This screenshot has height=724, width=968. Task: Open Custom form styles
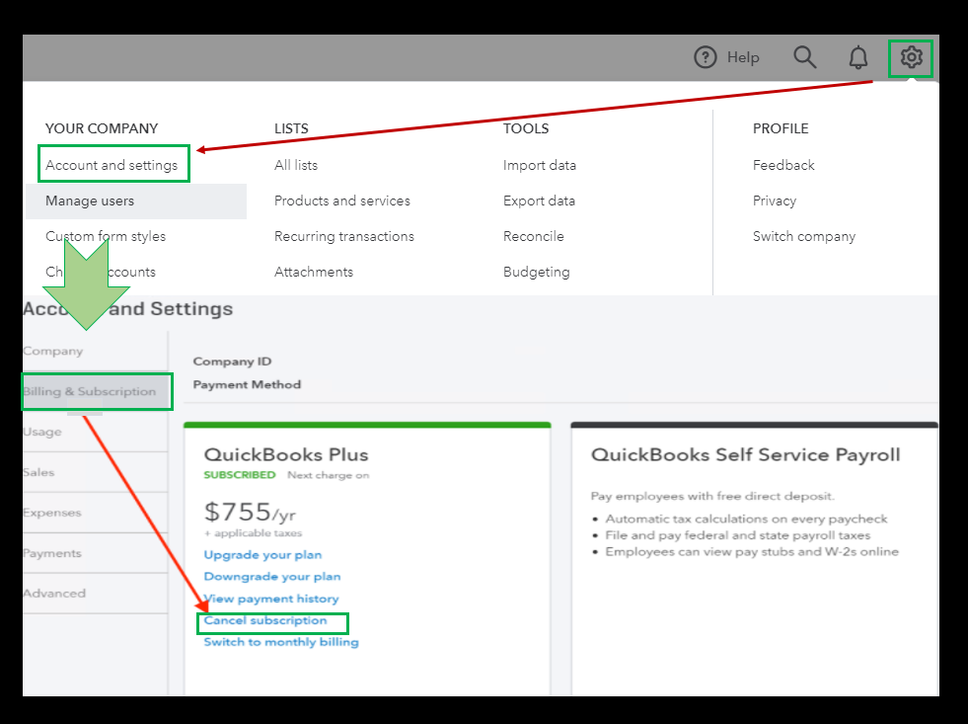click(x=106, y=236)
